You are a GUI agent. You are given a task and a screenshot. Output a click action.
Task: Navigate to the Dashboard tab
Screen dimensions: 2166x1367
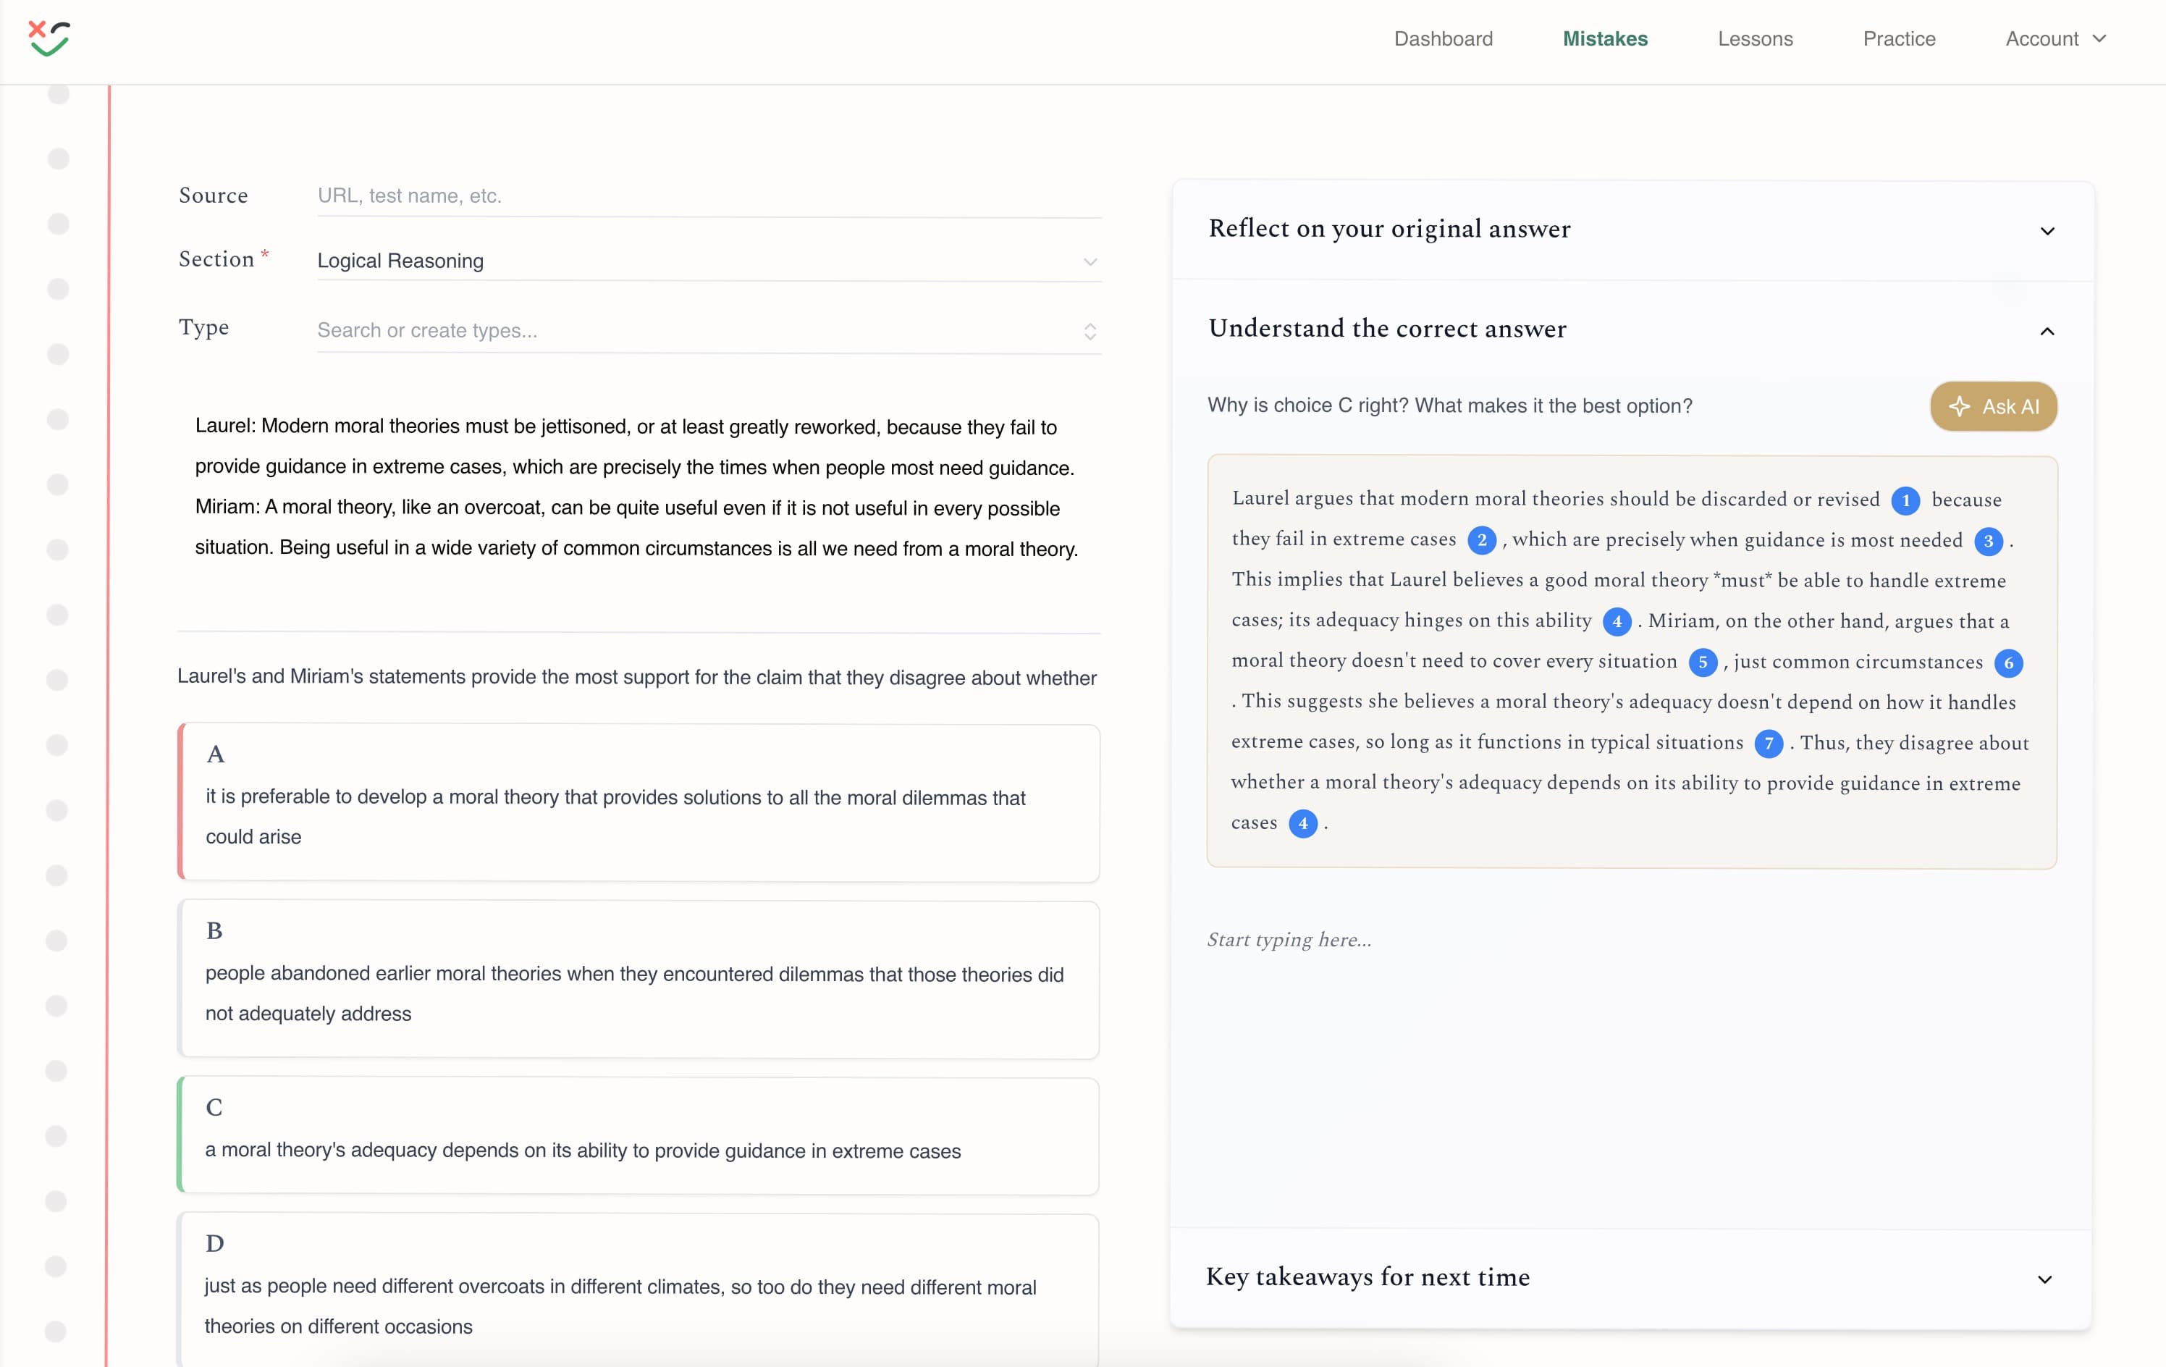click(x=1443, y=38)
